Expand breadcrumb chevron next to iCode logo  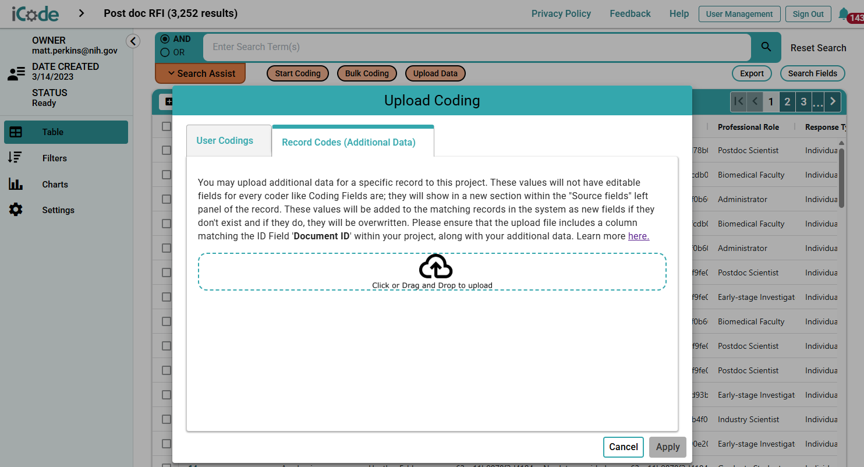81,13
